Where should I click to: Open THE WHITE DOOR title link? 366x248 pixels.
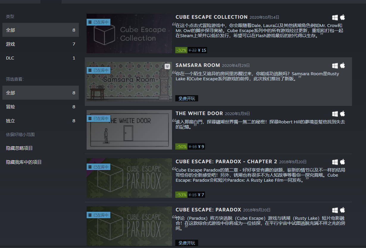[x=199, y=113]
